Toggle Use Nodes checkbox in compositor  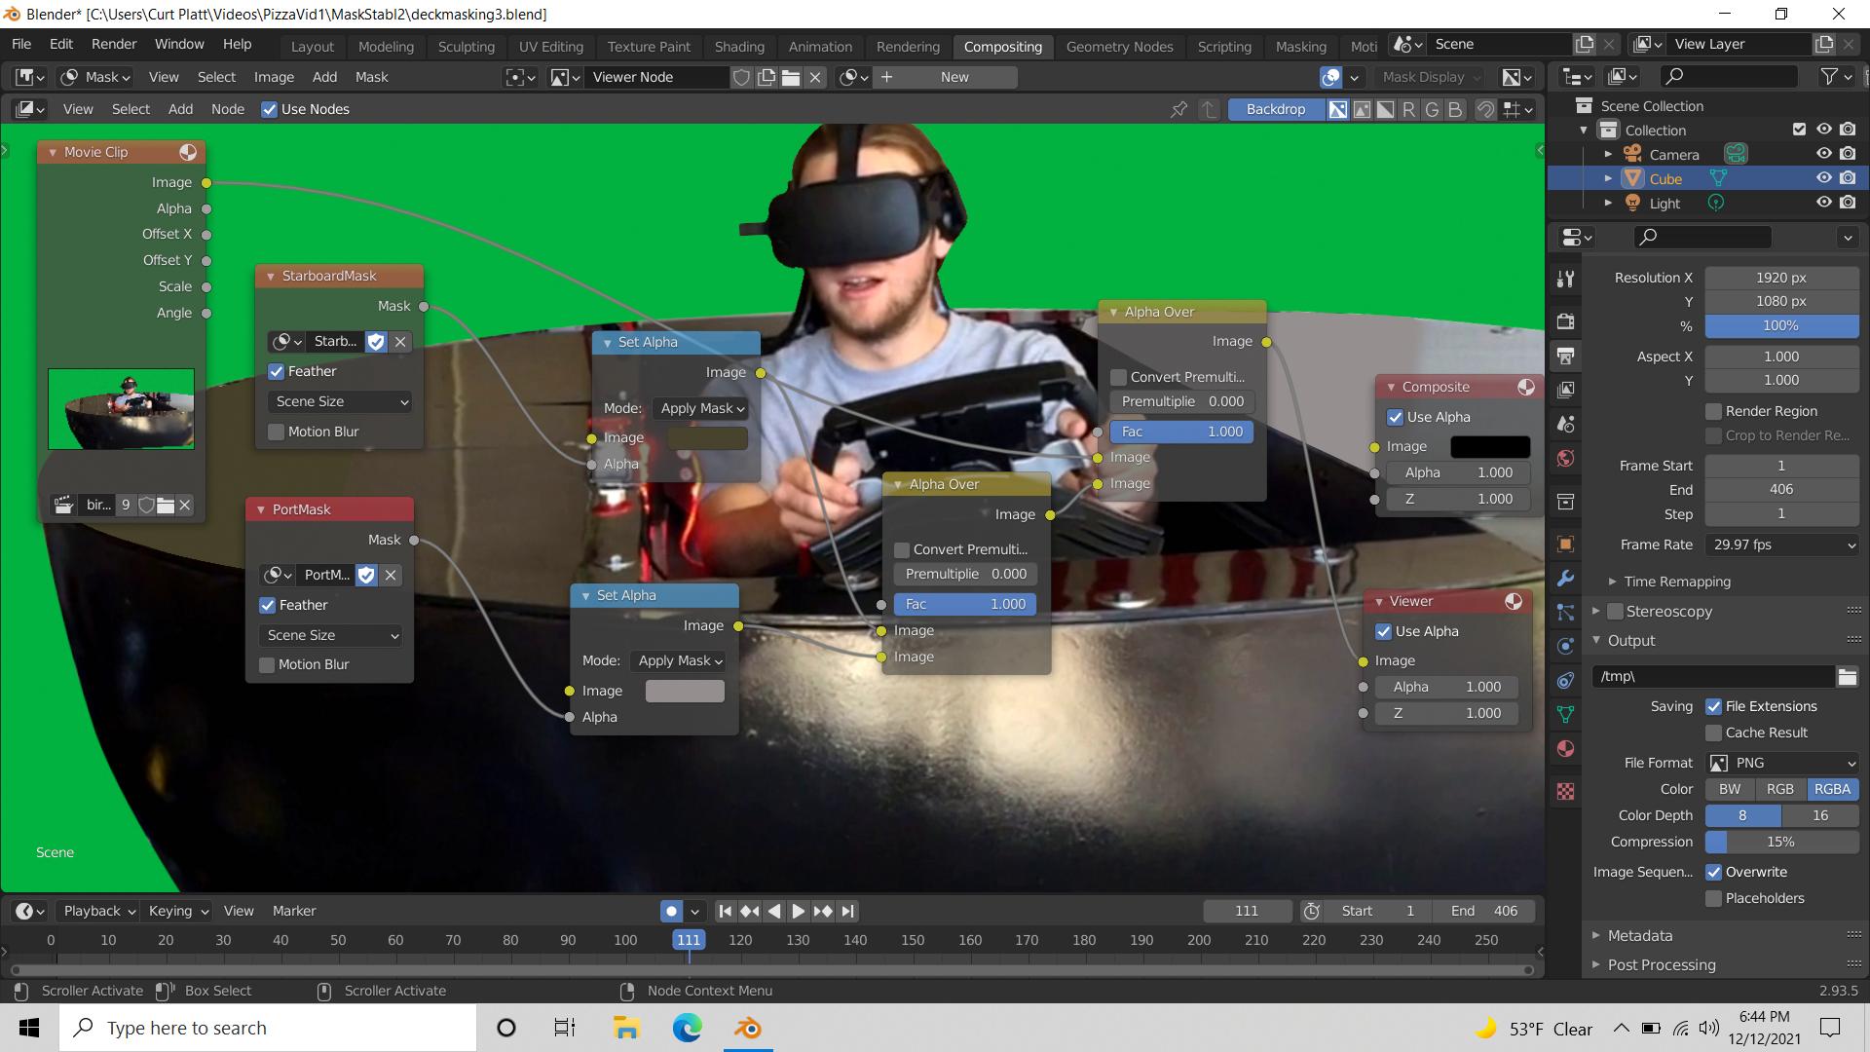pyautogui.click(x=269, y=109)
